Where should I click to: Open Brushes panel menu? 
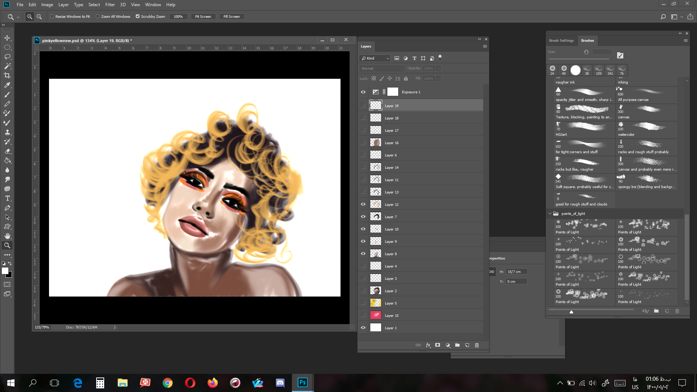click(686, 41)
